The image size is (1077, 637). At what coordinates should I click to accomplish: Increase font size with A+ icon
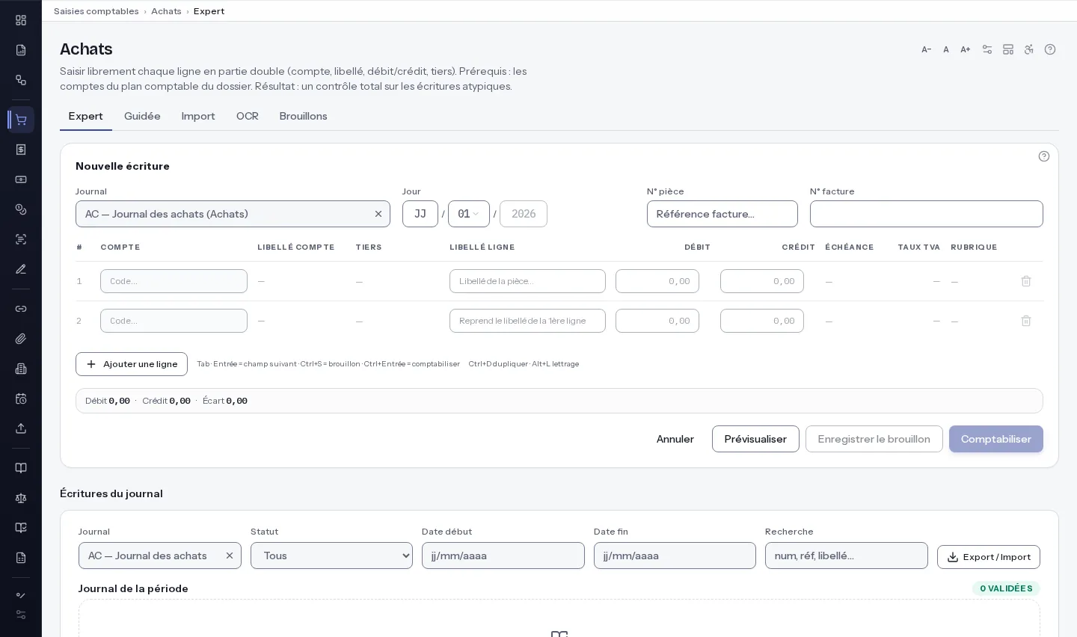(x=966, y=49)
